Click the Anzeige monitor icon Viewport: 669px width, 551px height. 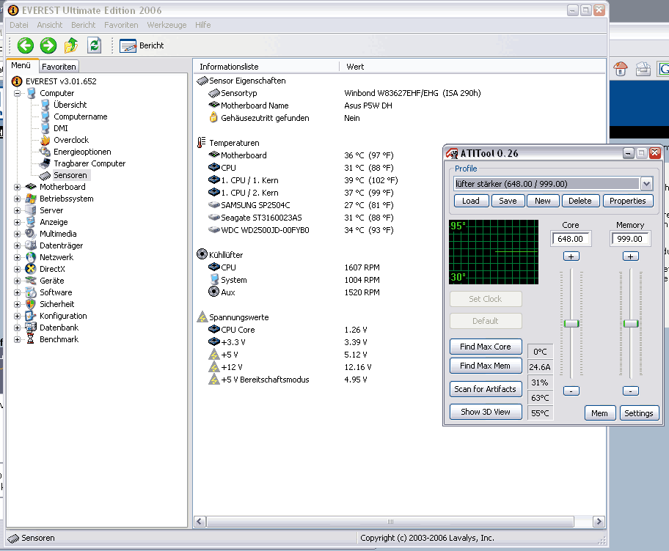point(31,222)
